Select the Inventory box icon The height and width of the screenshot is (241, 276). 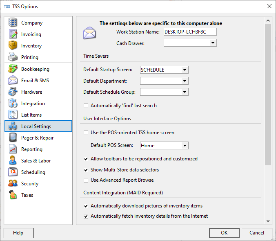click(x=13, y=46)
